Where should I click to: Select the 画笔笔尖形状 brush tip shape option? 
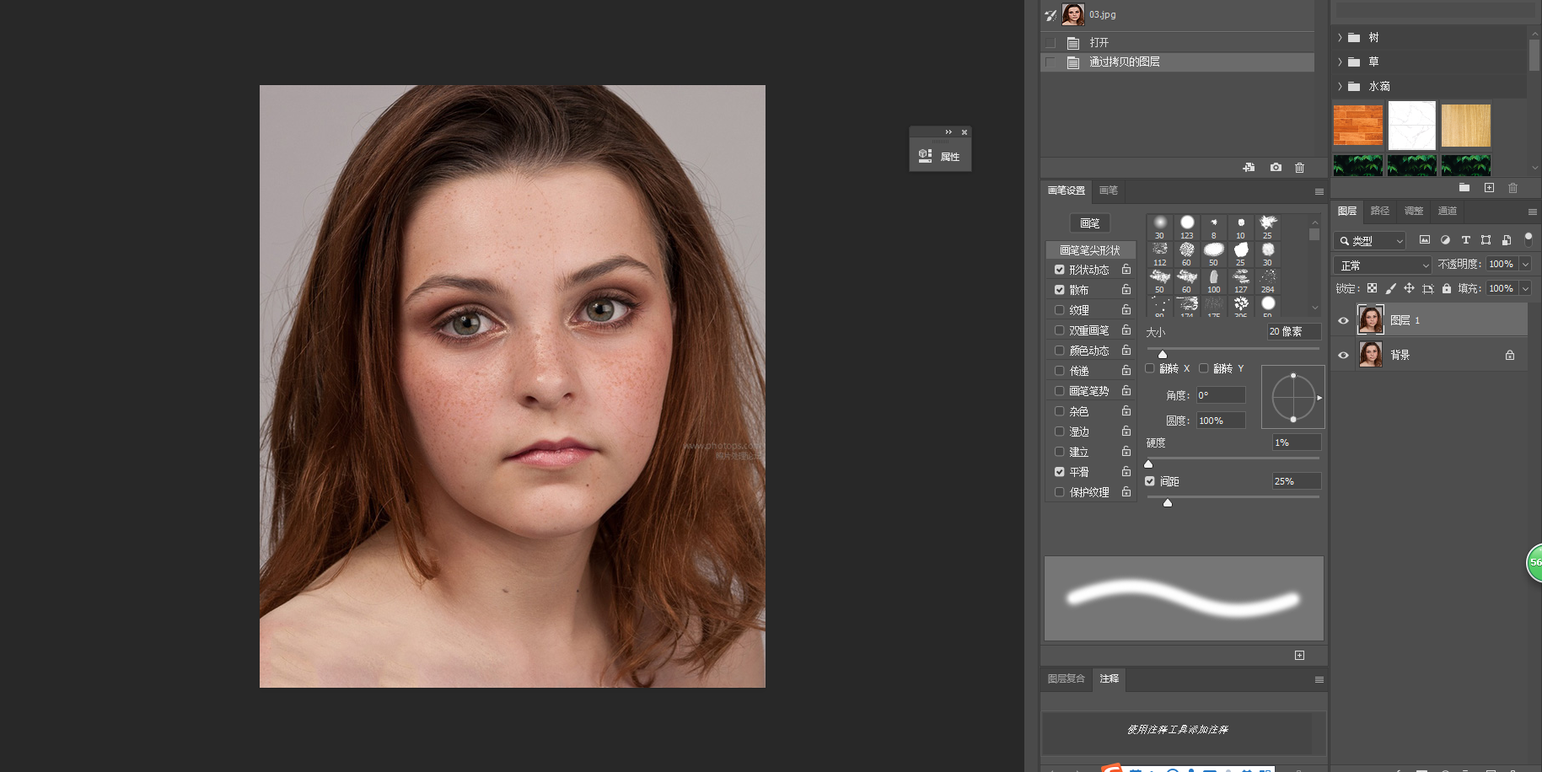coord(1089,250)
